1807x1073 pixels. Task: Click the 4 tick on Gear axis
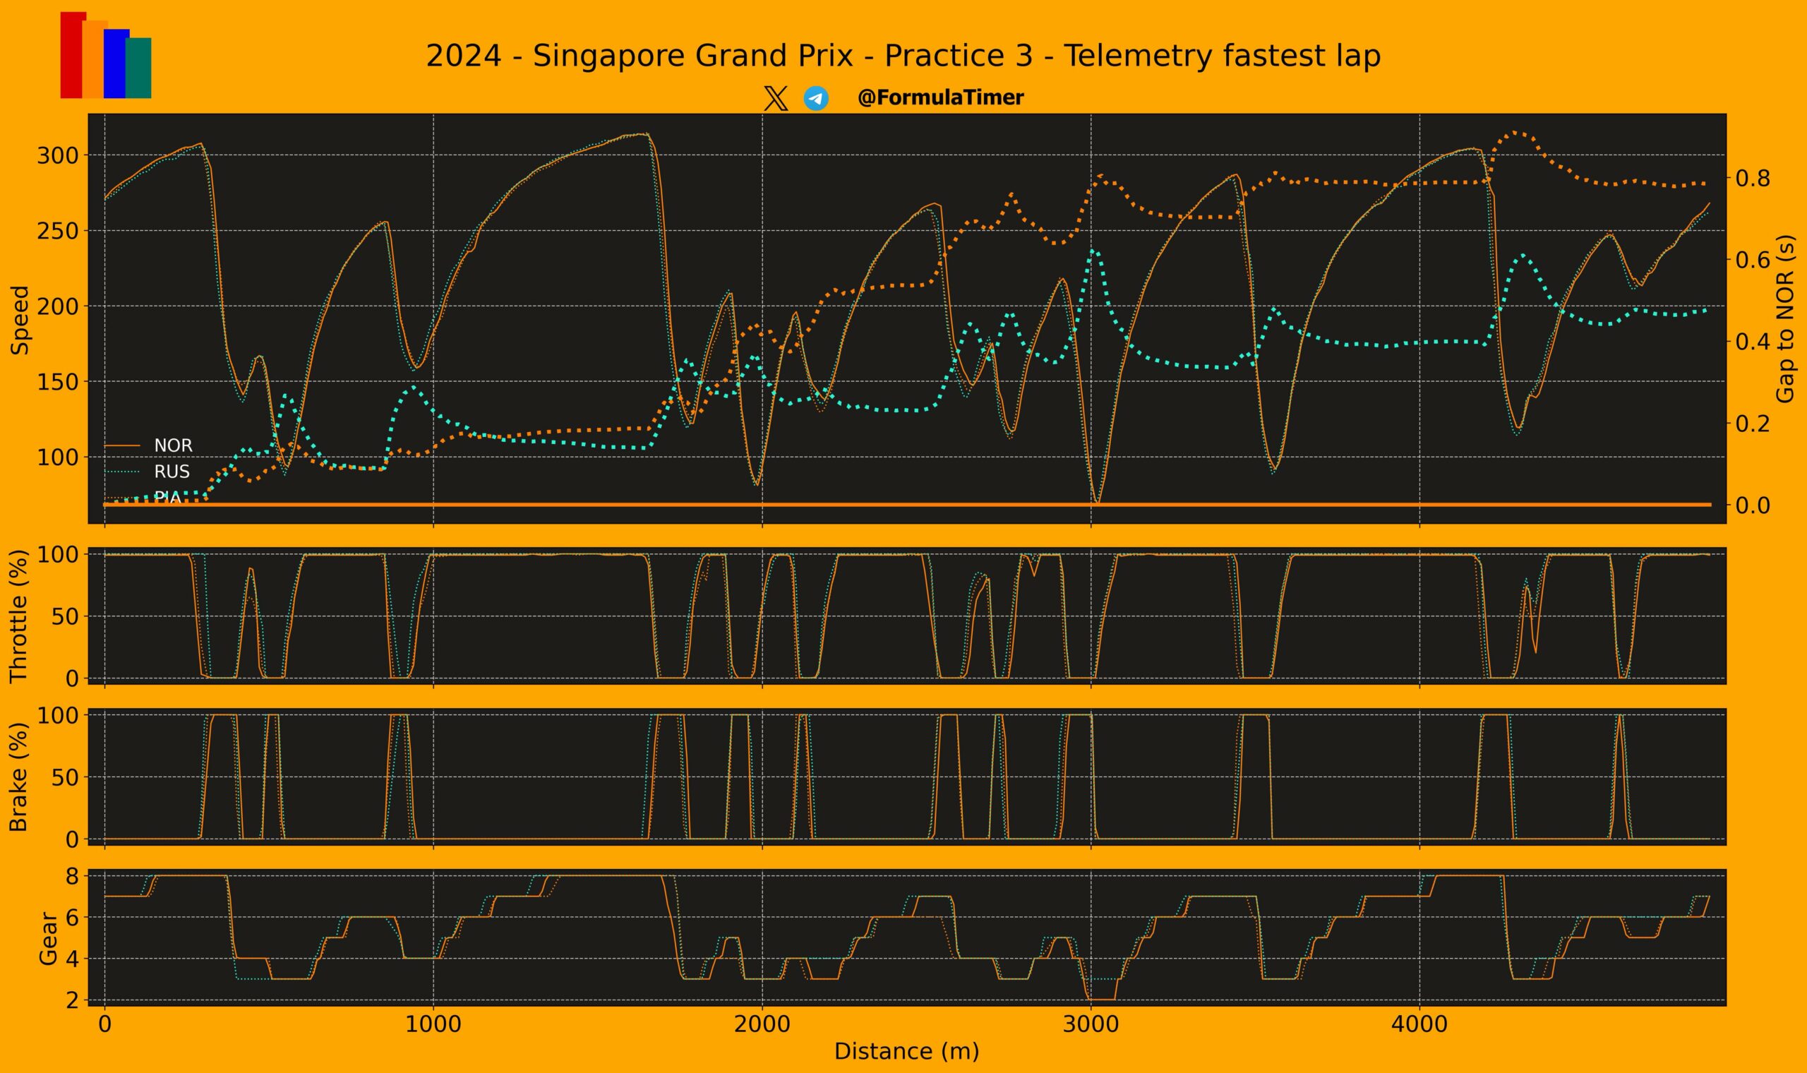coord(71,959)
